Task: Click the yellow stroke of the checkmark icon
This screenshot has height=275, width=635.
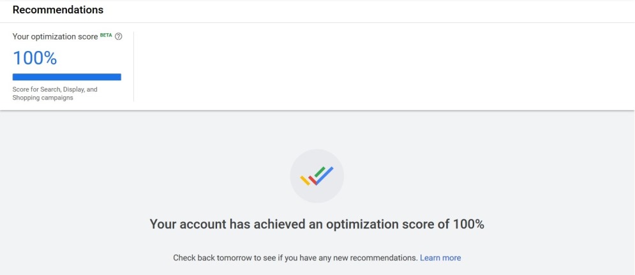Action: coord(305,181)
